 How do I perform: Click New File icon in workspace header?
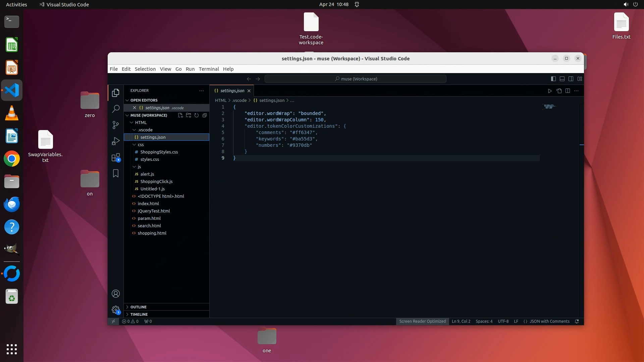pyautogui.click(x=180, y=115)
